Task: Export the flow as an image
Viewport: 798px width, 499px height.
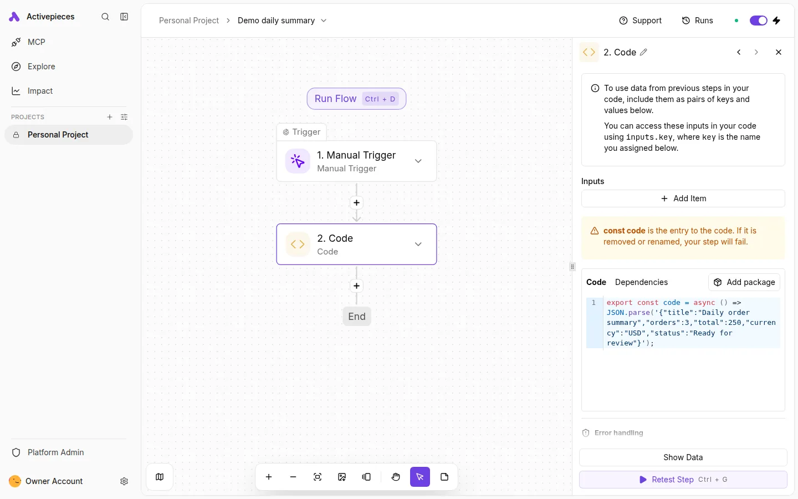Action: click(x=342, y=477)
